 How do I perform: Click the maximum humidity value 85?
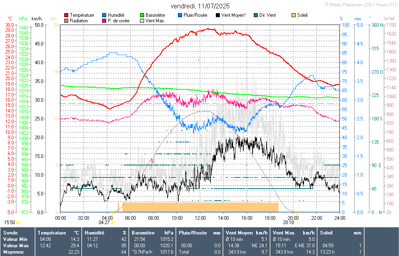click(x=124, y=246)
